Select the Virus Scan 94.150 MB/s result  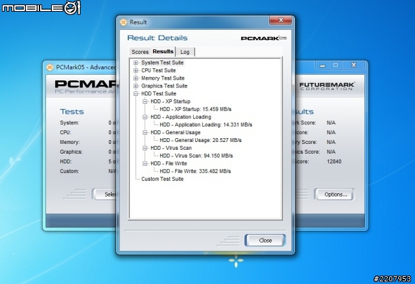(x=196, y=156)
